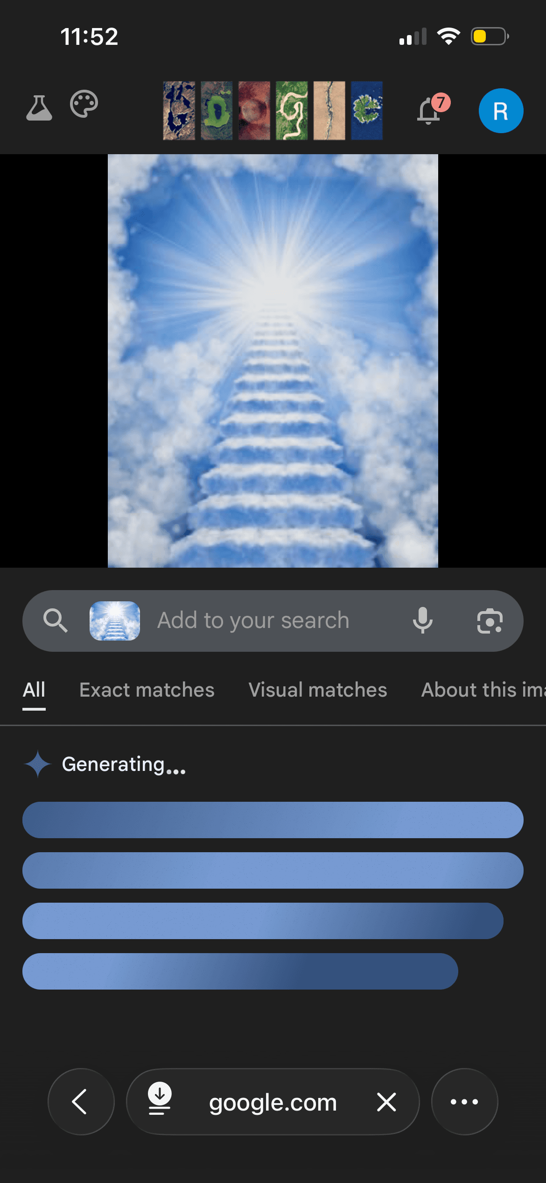546x1183 pixels.
Task: Tap the stairway to heaven image
Action: (273, 361)
